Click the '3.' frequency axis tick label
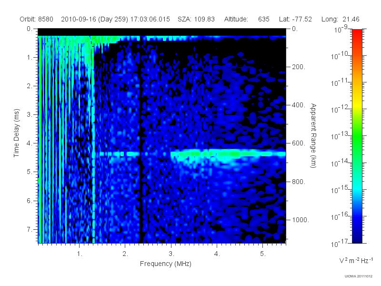The width and height of the screenshot is (381, 286). [x=171, y=254]
